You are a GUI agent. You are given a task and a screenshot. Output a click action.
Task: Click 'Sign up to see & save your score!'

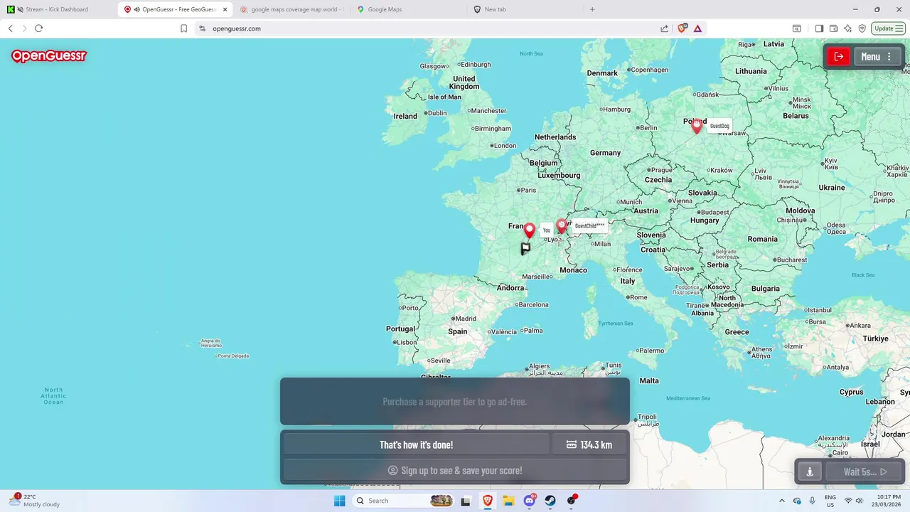click(455, 470)
